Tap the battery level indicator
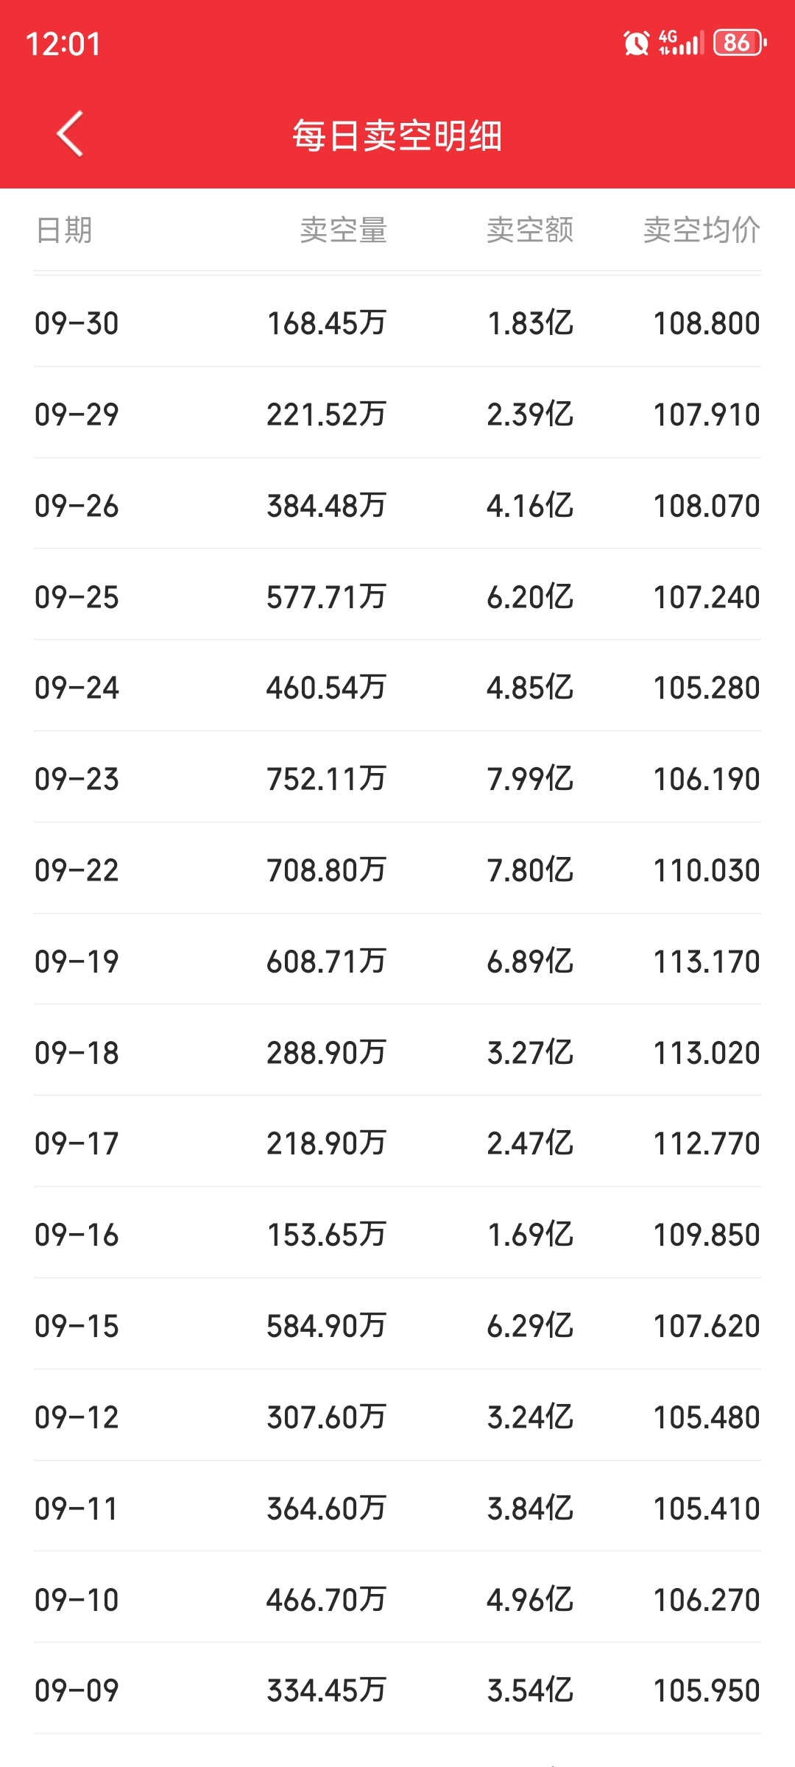The height and width of the screenshot is (1767, 795). click(x=740, y=43)
